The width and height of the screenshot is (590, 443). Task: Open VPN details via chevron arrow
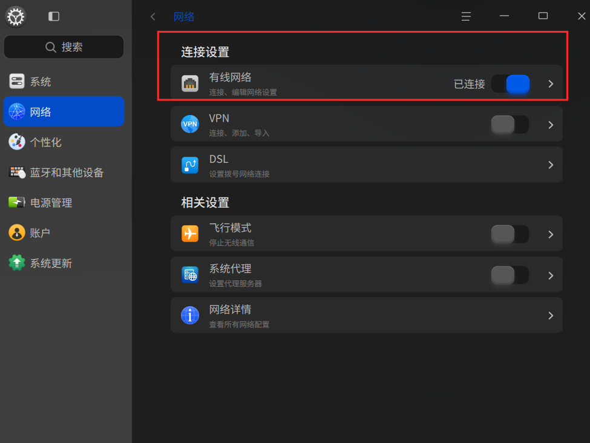coord(551,125)
